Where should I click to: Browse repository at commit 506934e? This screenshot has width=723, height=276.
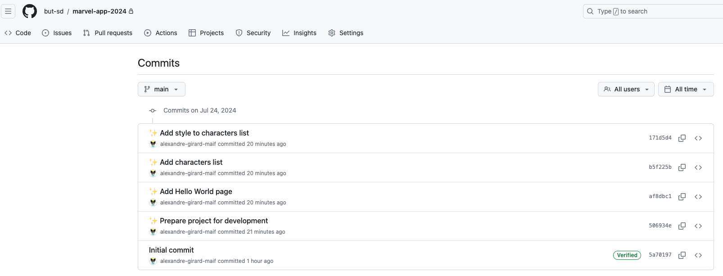pos(698,226)
